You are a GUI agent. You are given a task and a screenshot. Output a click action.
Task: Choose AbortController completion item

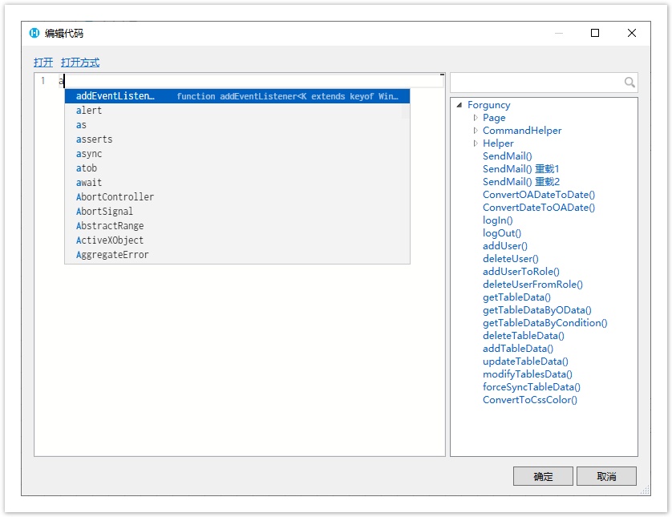(x=115, y=197)
